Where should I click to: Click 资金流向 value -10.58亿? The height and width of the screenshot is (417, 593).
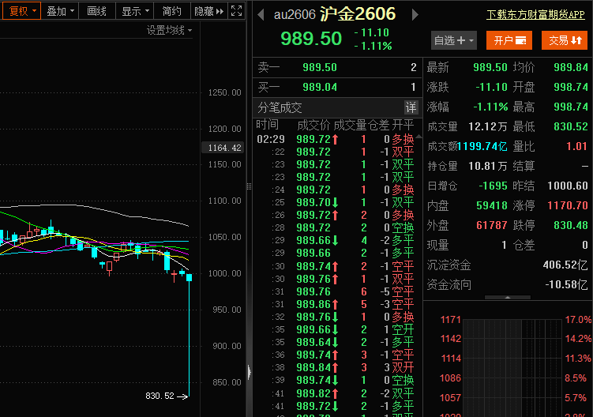tap(566, 284)
